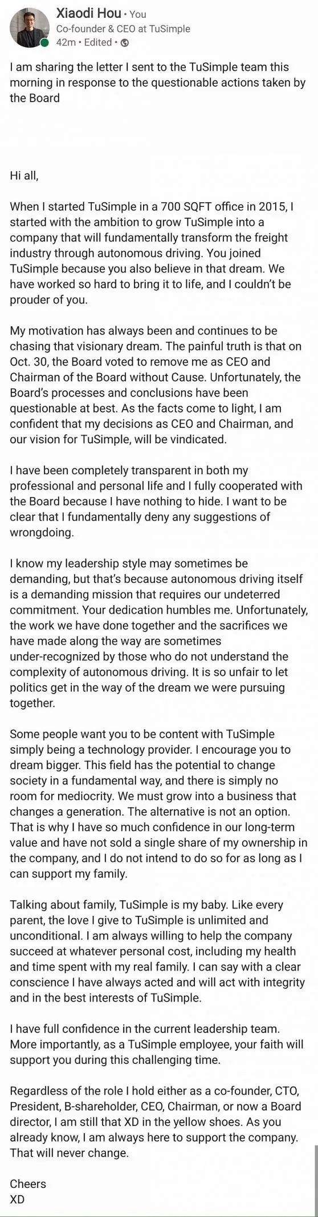
Task: Click the globe public visibility icon
Action: coord(125,42)
